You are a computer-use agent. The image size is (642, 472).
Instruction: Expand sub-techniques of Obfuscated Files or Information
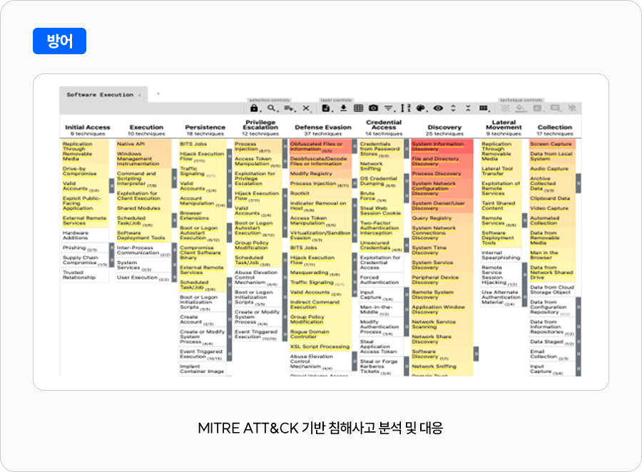point(355,146)
